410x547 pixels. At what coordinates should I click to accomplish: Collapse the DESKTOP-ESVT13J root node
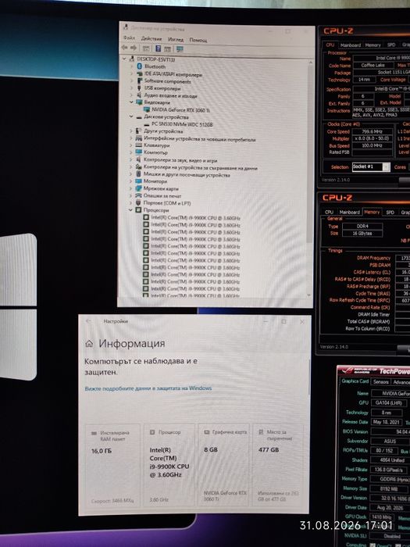[x=124, y=59]
